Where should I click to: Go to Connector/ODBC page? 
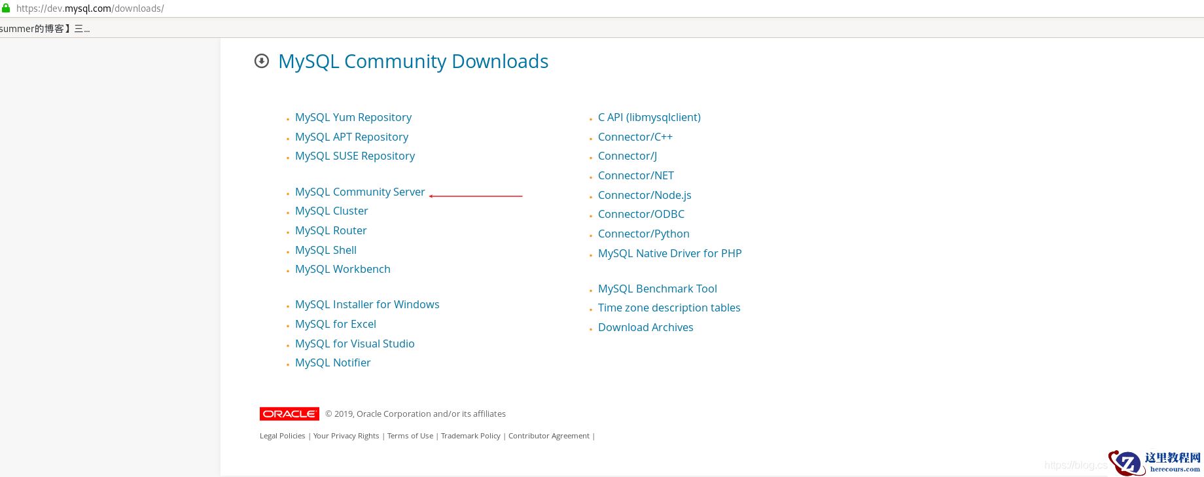tap(641, 214)
